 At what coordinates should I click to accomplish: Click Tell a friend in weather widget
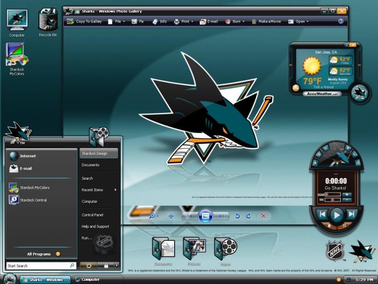click(x=323, y=87)
